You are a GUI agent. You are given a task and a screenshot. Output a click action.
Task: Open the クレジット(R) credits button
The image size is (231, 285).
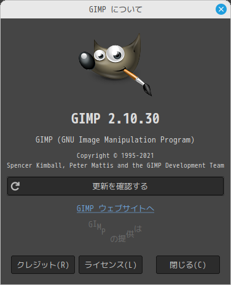coord(43,265)
